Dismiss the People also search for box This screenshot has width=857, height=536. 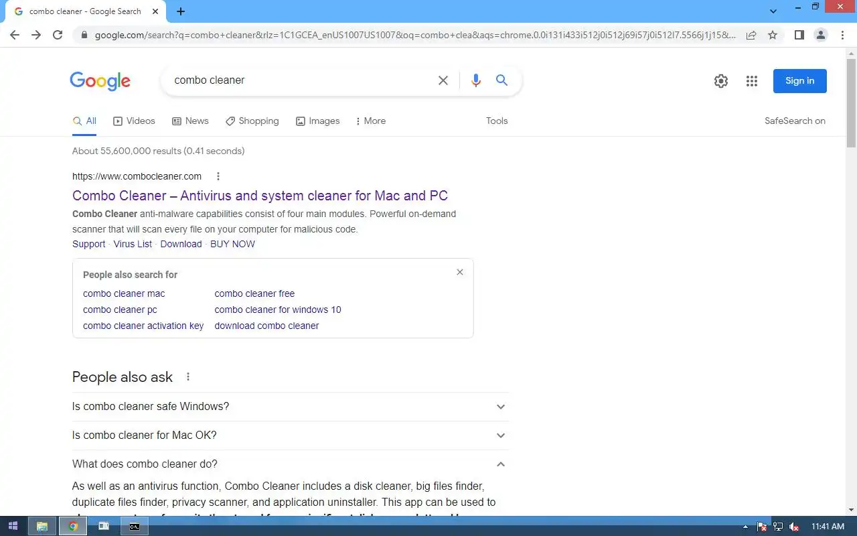pyautogui.click(x=460, y=272)
